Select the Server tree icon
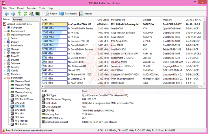The height and width of the screenshot is (134, 208). click(8, 38)
